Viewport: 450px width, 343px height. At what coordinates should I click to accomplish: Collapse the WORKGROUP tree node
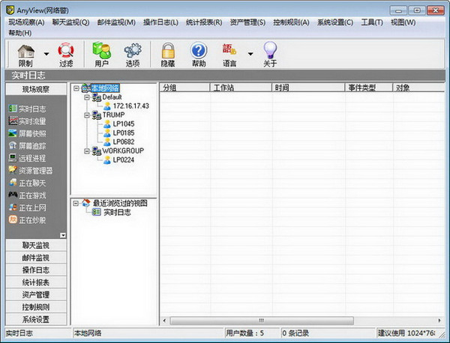point(87,151)
